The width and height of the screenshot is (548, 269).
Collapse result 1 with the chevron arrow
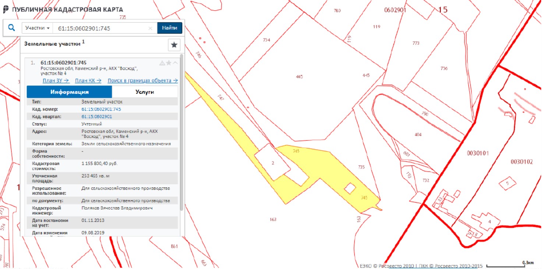[x=175, y=63]
